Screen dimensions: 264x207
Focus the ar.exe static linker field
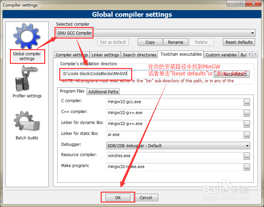(175, 135)
